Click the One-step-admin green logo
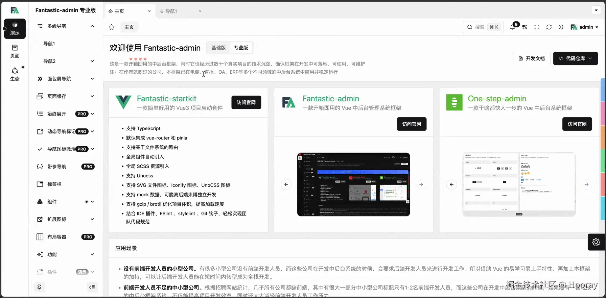606x298 pixels. point(454,102)
